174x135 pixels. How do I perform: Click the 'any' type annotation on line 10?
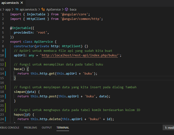pyautogui.click(x=32, y=55)
